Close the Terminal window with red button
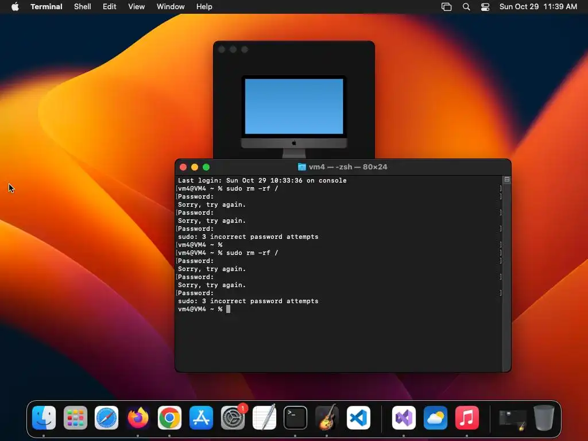This screenshot has width=588, height=441. coord(183,167)
